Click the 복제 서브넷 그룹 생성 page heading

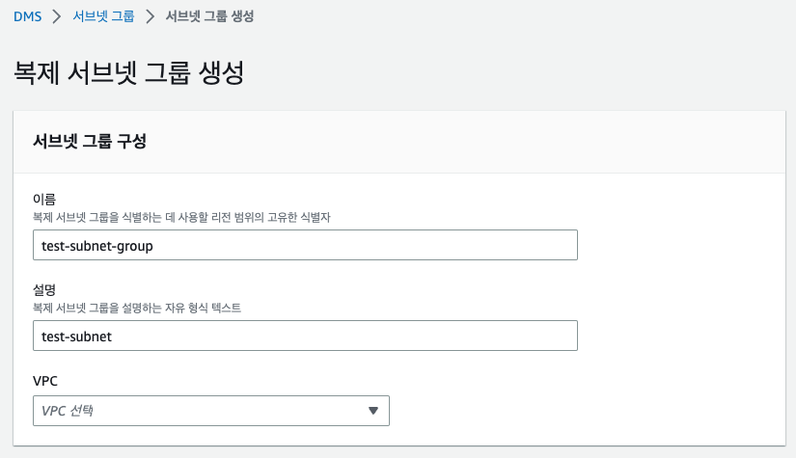pyautogui.click(x=128, y=73)
